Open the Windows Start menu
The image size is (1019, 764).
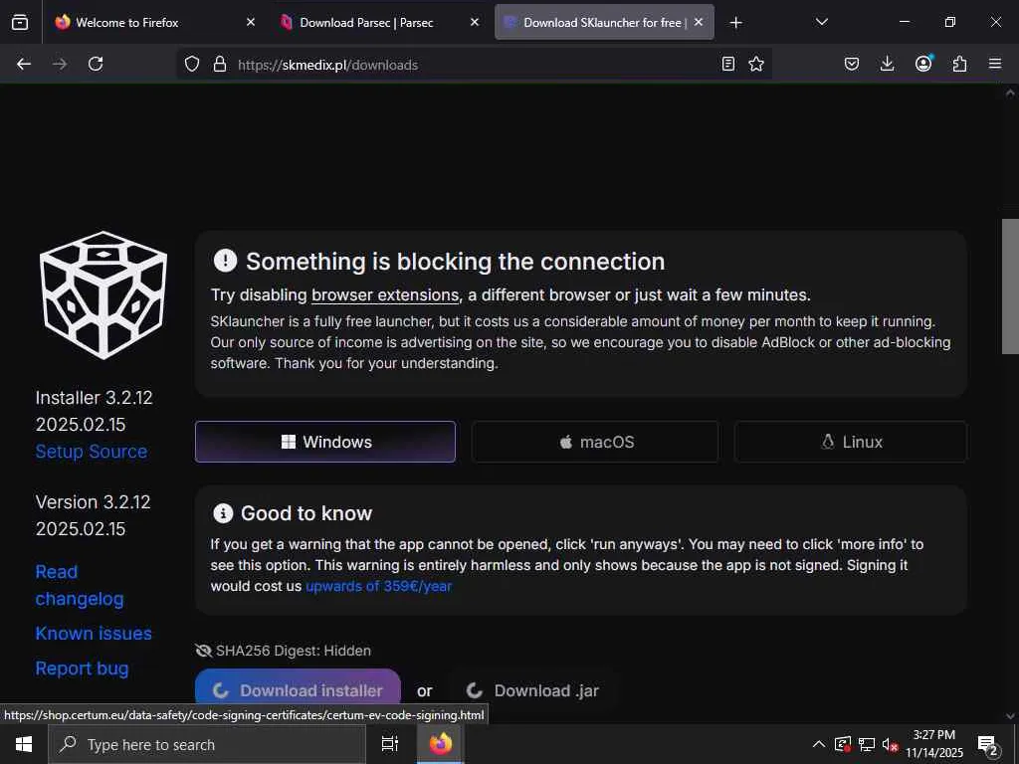click(24, 744)
